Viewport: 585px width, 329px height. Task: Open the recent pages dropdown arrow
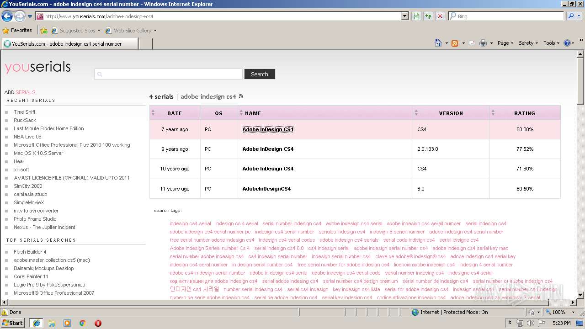[30, 16]
